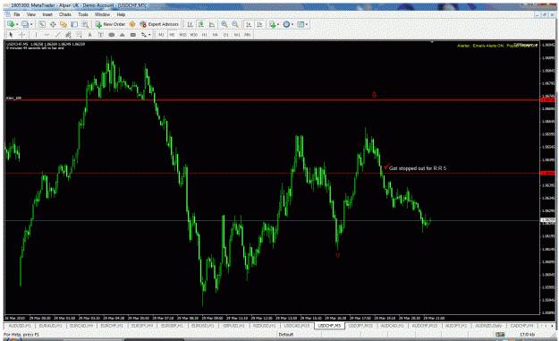Image resolution: width=559 pixels, height=341 pixels.
Task: Select the arrow cursor tool
Action: point(11,35)
